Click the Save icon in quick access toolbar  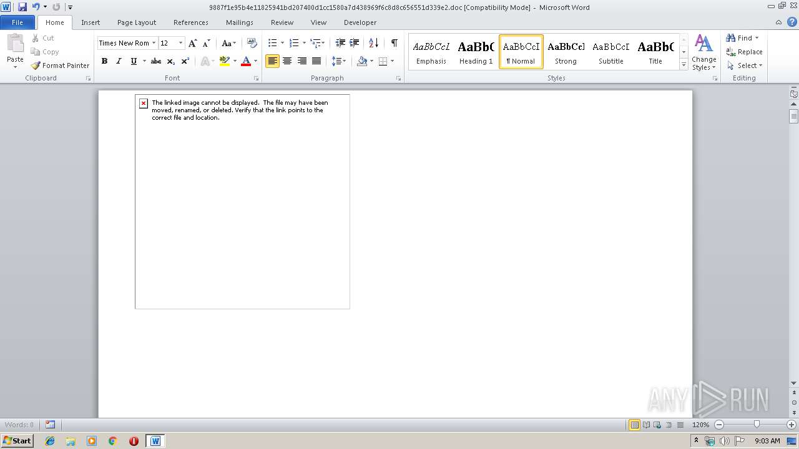(x=22, y=7)
